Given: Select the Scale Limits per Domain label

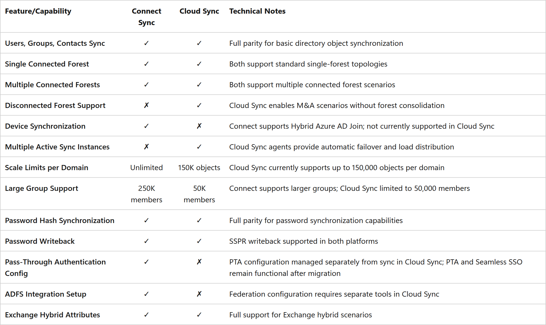Looking at the screenshot, I should [x=47, y=168].
